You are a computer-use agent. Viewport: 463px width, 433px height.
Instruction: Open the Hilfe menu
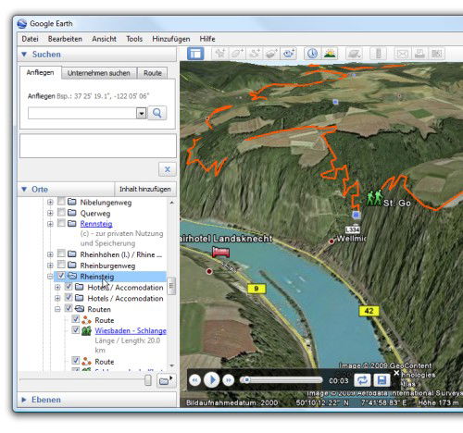pyautogui.click(x=207, y=39)
